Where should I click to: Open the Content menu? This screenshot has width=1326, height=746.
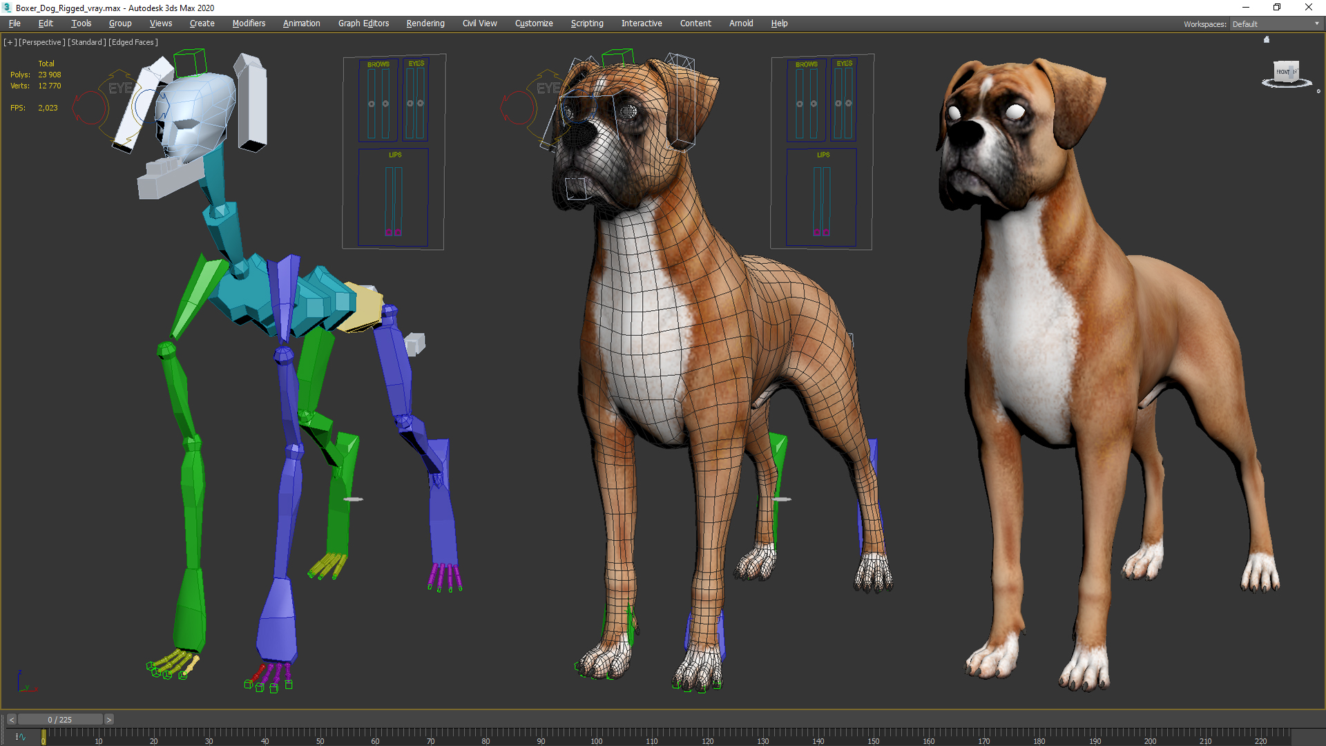695,23
